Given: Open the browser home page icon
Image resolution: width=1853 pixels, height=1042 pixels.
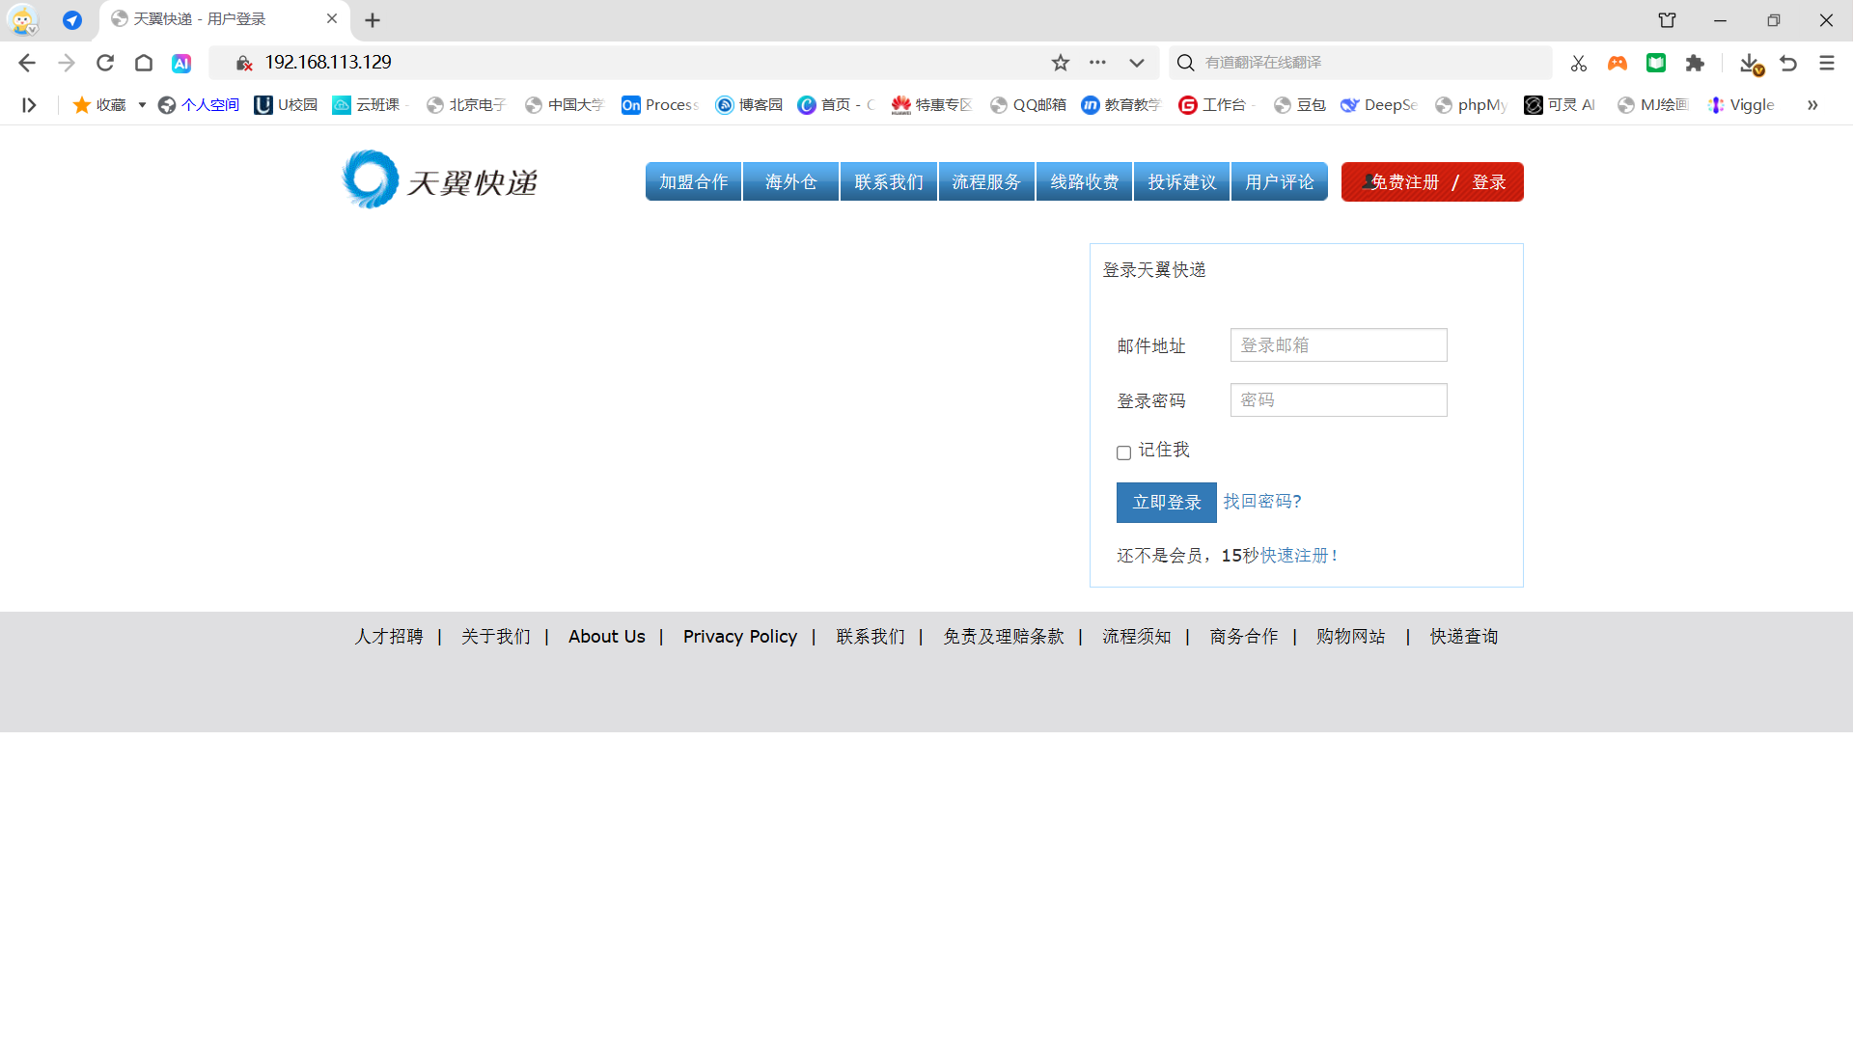Looking at the screenshot, I should point(144,63).
